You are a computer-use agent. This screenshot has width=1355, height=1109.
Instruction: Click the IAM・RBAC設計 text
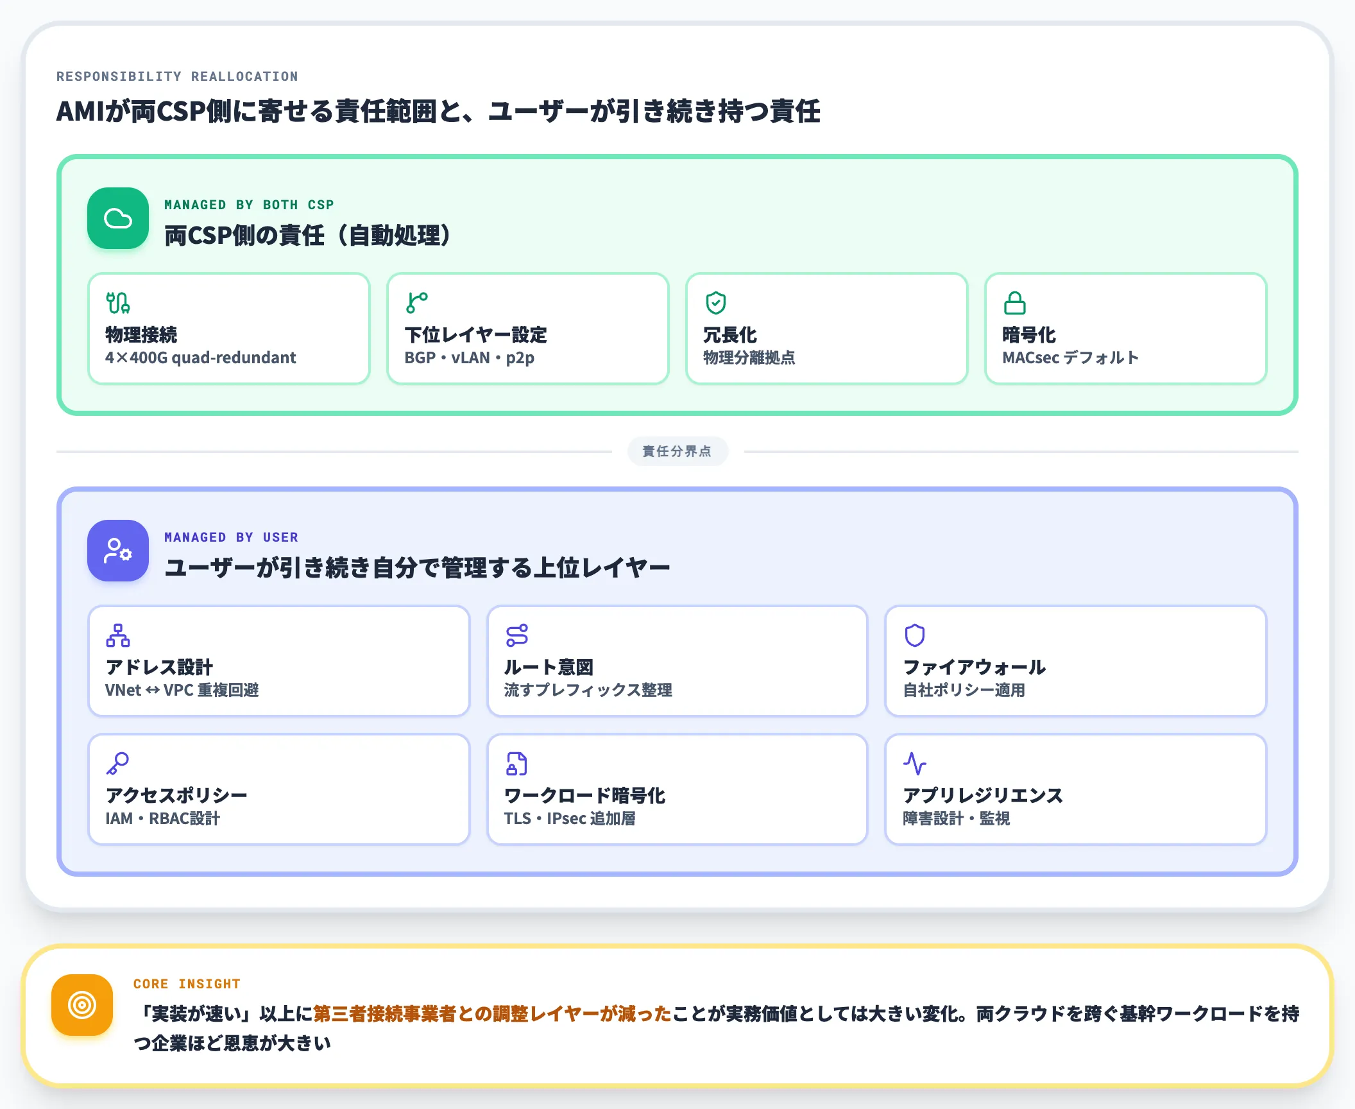point(162,818)
